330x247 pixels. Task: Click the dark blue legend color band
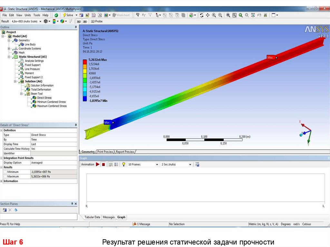[85, 99]
